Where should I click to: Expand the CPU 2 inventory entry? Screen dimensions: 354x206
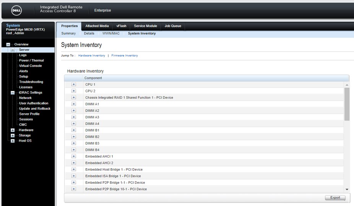pos(74,91)
